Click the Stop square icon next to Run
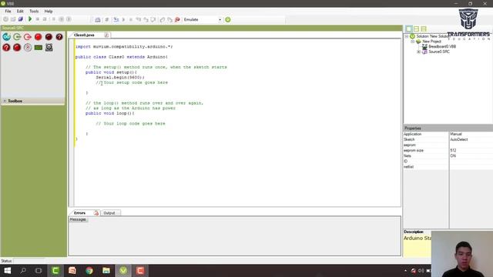The image size is (493, 277). [x=38, y=19]
